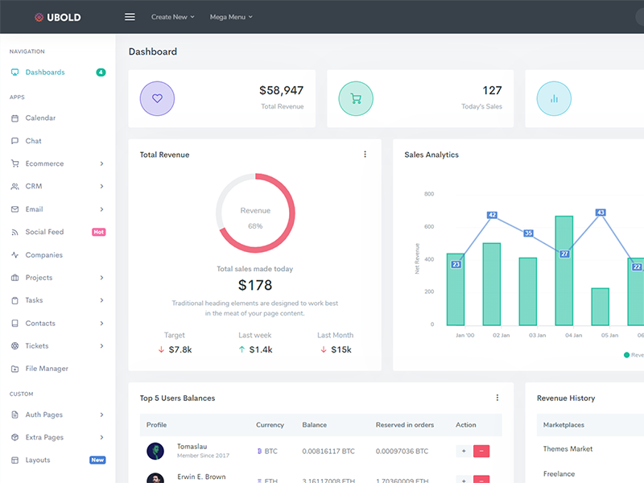644x483 pixels.
Task: Click Tomaslau's profile avatar
Action: 155,451
